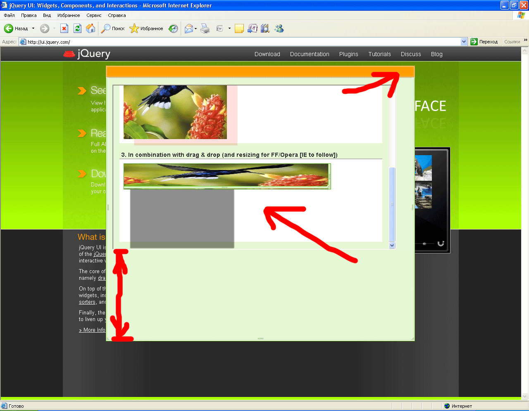Open the Documentation nav link

[310, 54]
